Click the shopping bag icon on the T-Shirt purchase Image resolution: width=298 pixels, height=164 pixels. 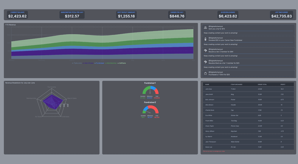click(x=205, y=73)
